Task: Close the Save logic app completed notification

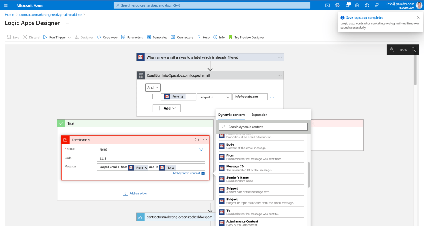Action: click(x=418, y=17)
